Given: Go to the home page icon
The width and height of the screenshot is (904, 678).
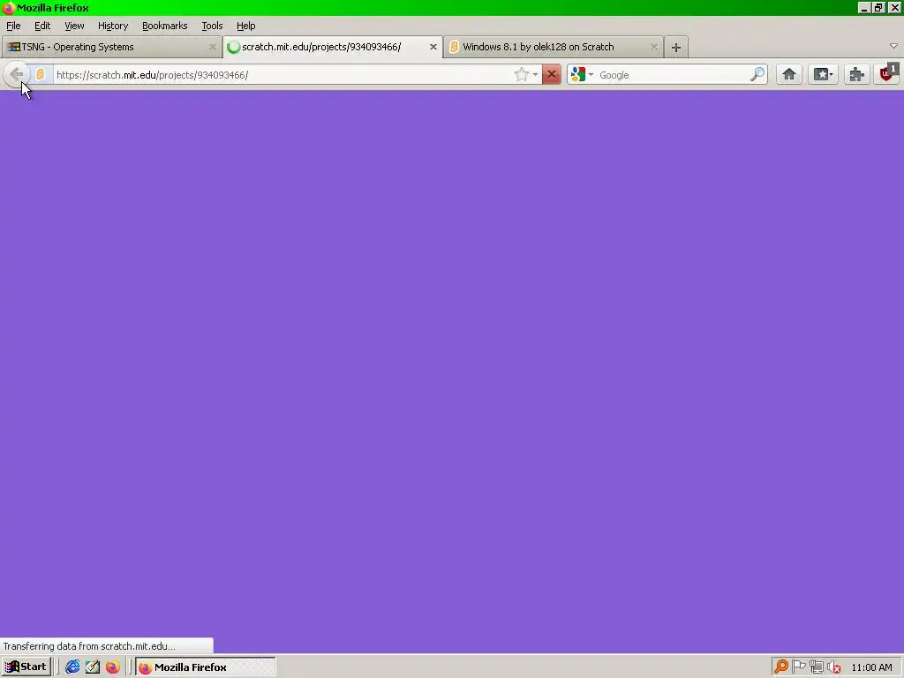Looking at the screenshot, I should pos(788,74).
